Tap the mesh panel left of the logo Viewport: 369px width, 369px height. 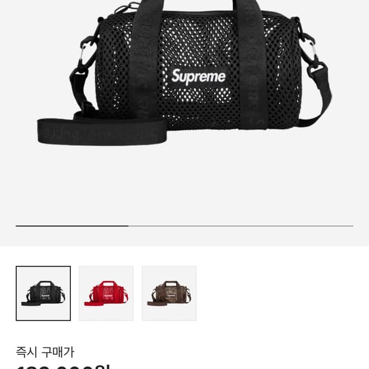point(113,71)
